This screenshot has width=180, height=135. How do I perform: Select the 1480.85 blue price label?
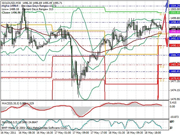[175, 71]
